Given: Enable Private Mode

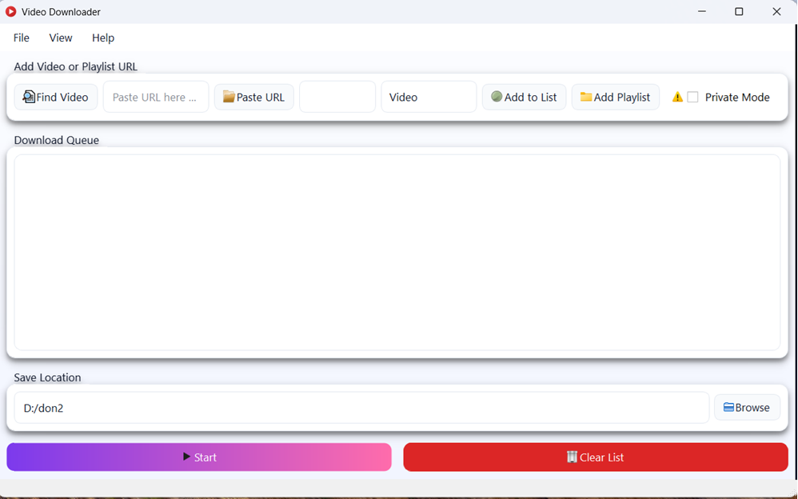Looking at the screenshot, I should click(692, 96).
